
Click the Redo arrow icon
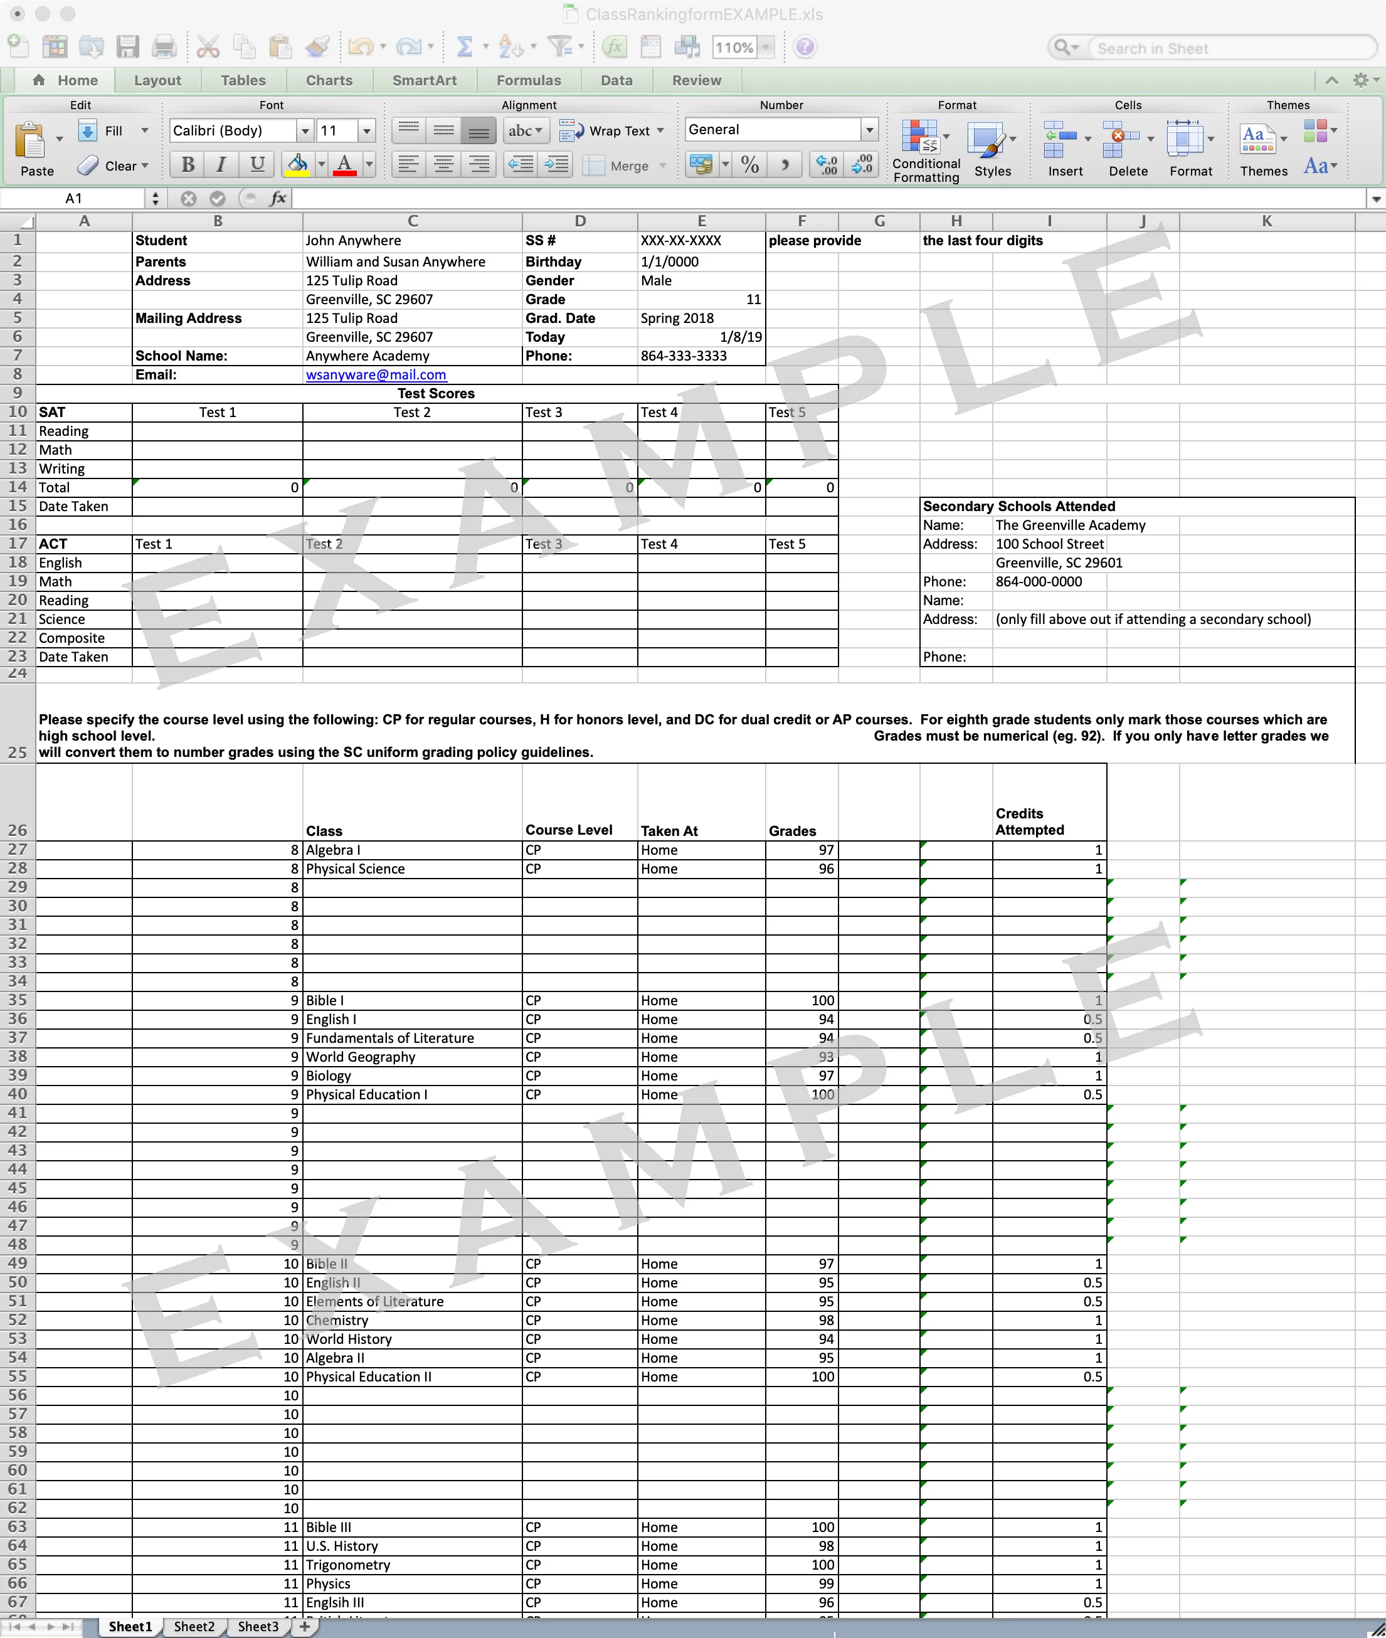point(408,47)
